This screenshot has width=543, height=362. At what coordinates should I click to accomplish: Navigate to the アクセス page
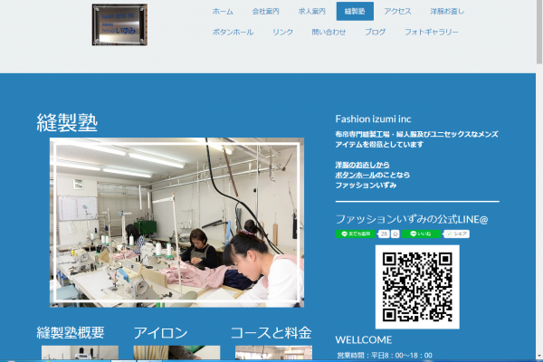pyautogui.click(x=397, y=12)
